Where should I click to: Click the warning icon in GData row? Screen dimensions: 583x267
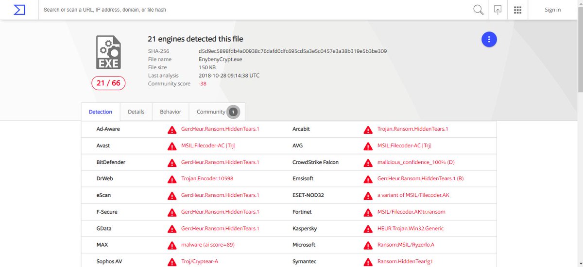coord(172,229)
